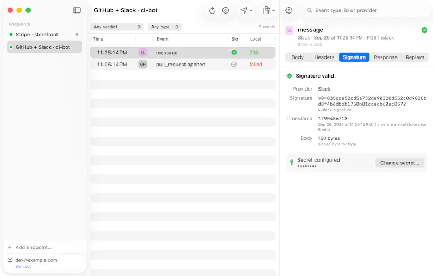Click the SL badge in message row

point(143,52)
